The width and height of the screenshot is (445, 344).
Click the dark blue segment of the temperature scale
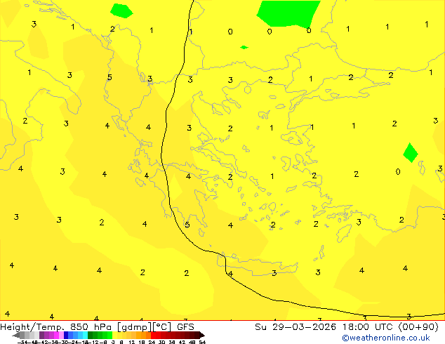tap(66, 335)
